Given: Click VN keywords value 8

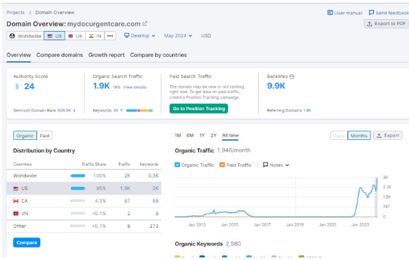Looking at the screenshot, I should click(x=157, y=213).
